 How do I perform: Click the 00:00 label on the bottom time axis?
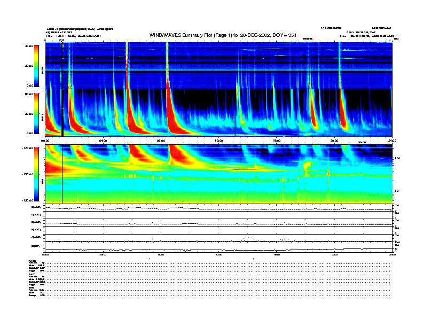(45, 254)
